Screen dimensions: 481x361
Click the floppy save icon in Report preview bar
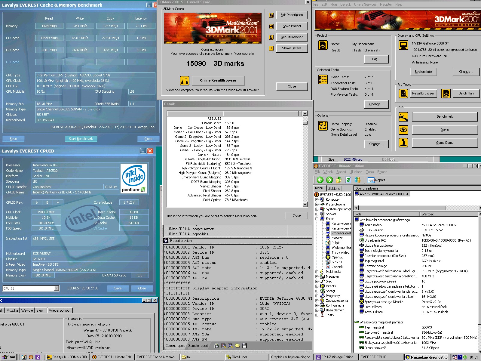click(x=244, y=346)
